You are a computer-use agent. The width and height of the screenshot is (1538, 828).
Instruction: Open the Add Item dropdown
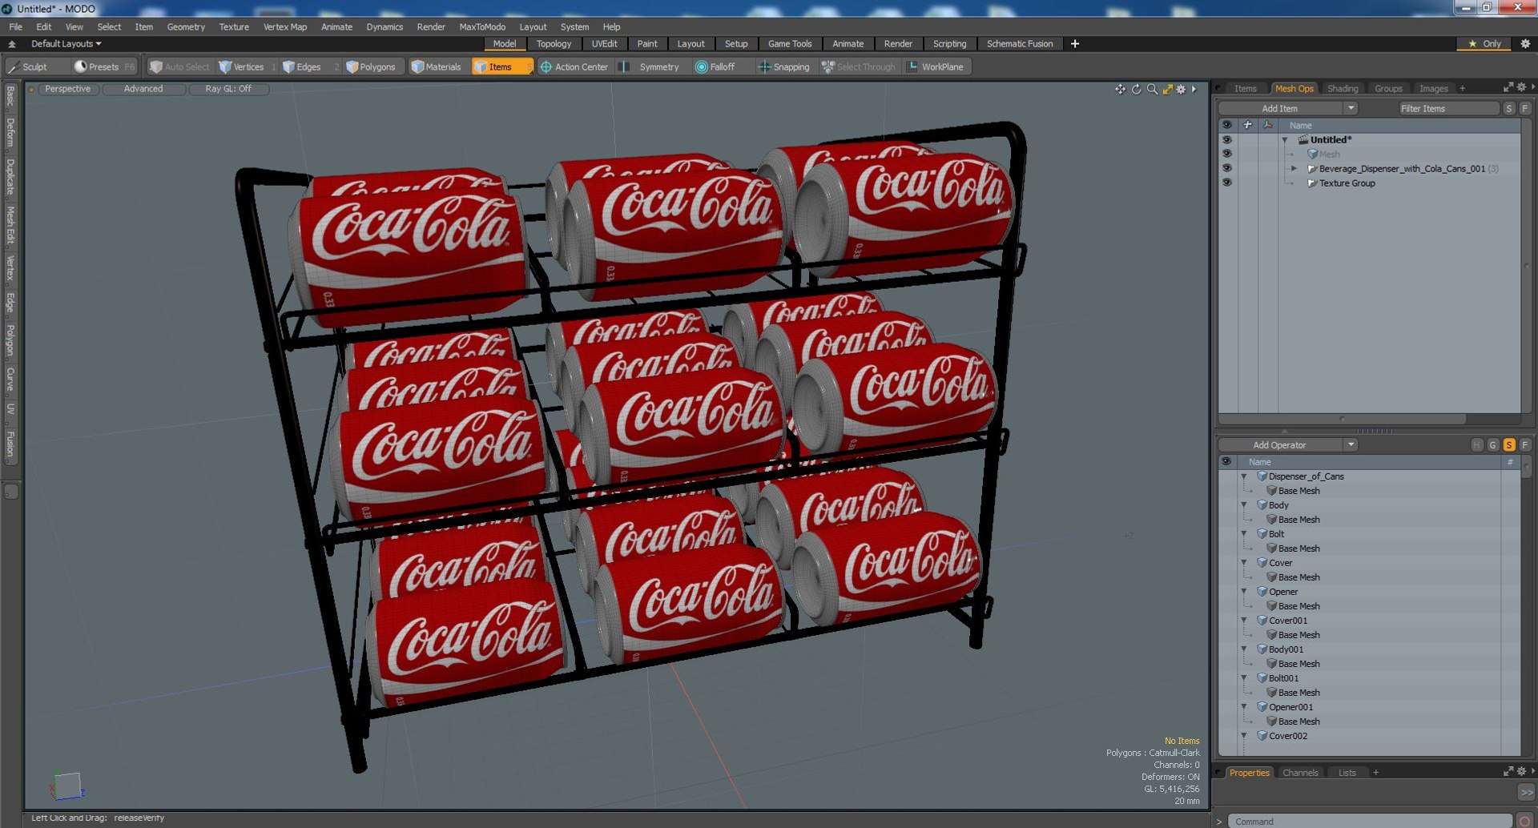1351,108
